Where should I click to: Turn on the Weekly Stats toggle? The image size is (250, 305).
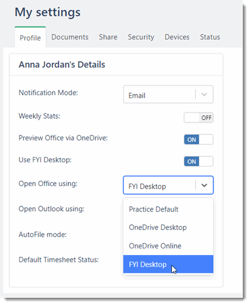click(199, 118)
